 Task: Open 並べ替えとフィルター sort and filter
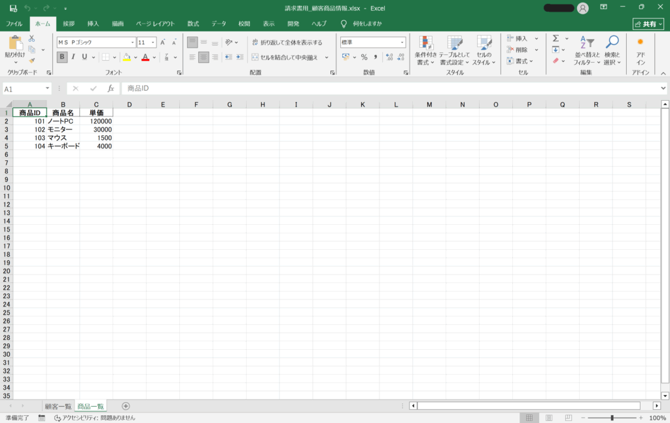pyautogui.click(x=587, y=50)
